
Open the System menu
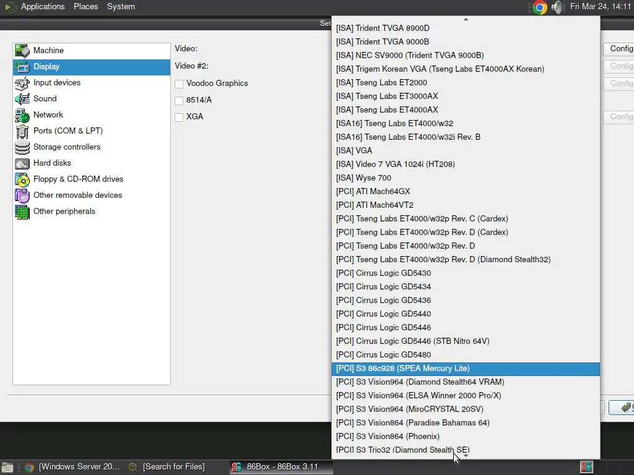[x=121, y=6]
